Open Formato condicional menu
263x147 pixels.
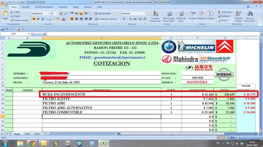[x=155, y=16]
